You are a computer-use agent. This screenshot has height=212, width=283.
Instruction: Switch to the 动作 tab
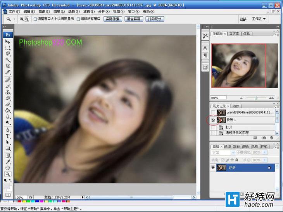[236, 106]
